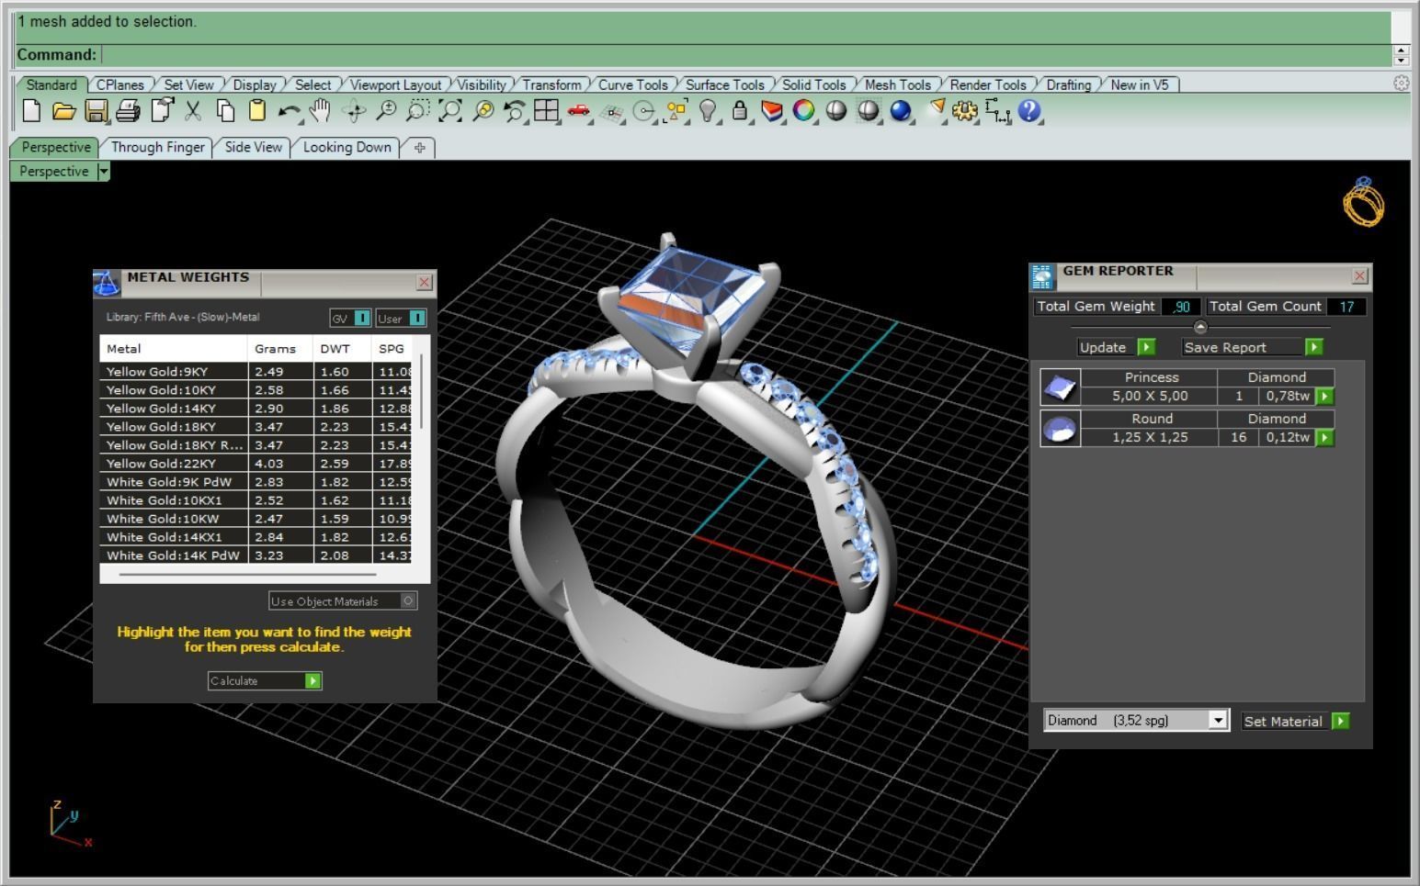Click the Shaded viewport sphere icon
The width and height of the screenshot is (1420, 886).
pos(835,111)
